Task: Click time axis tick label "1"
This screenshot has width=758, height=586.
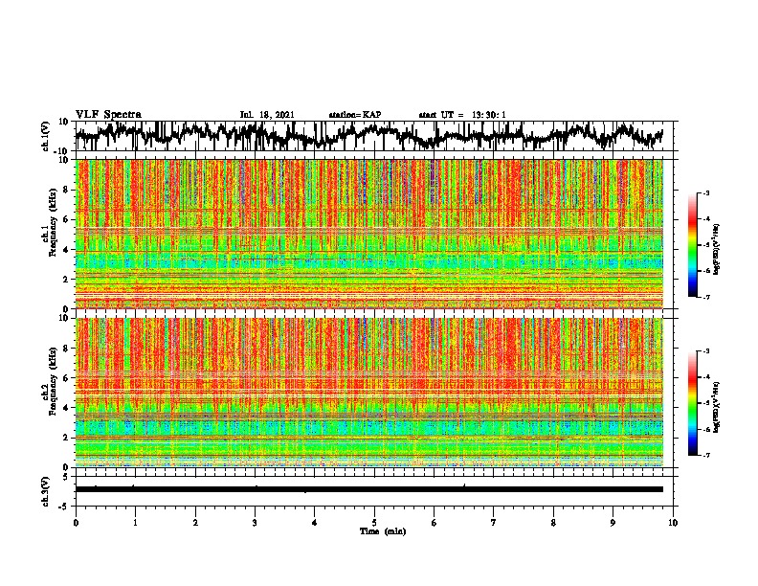Action: point(135,523)
